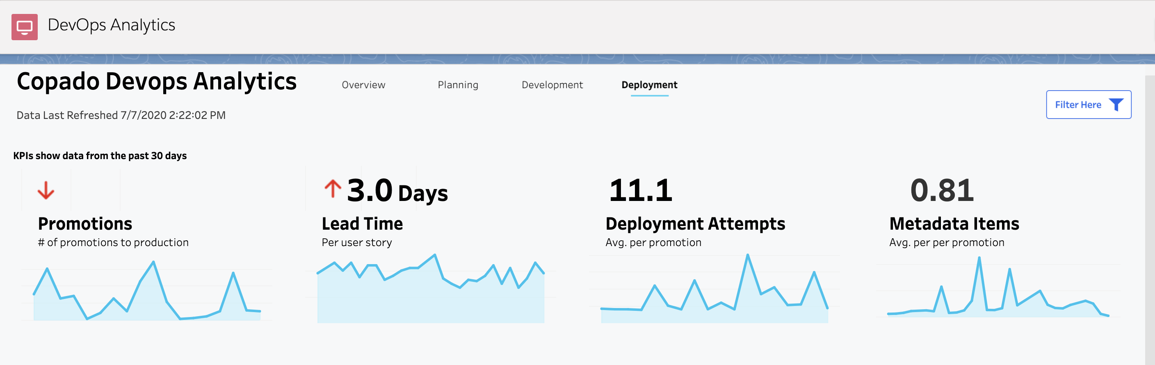1155x365 pixels.
Task: Click the 0.81 KPI value
Action: click(x=942, y=190)
